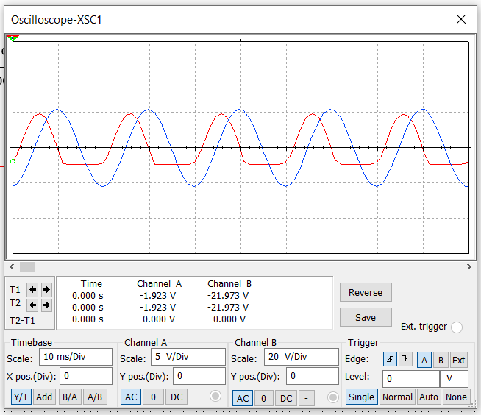Set Channel A coupling to 0
Image resolution: width=481 pixels, height=415 pixels.
tap(154, 397)
